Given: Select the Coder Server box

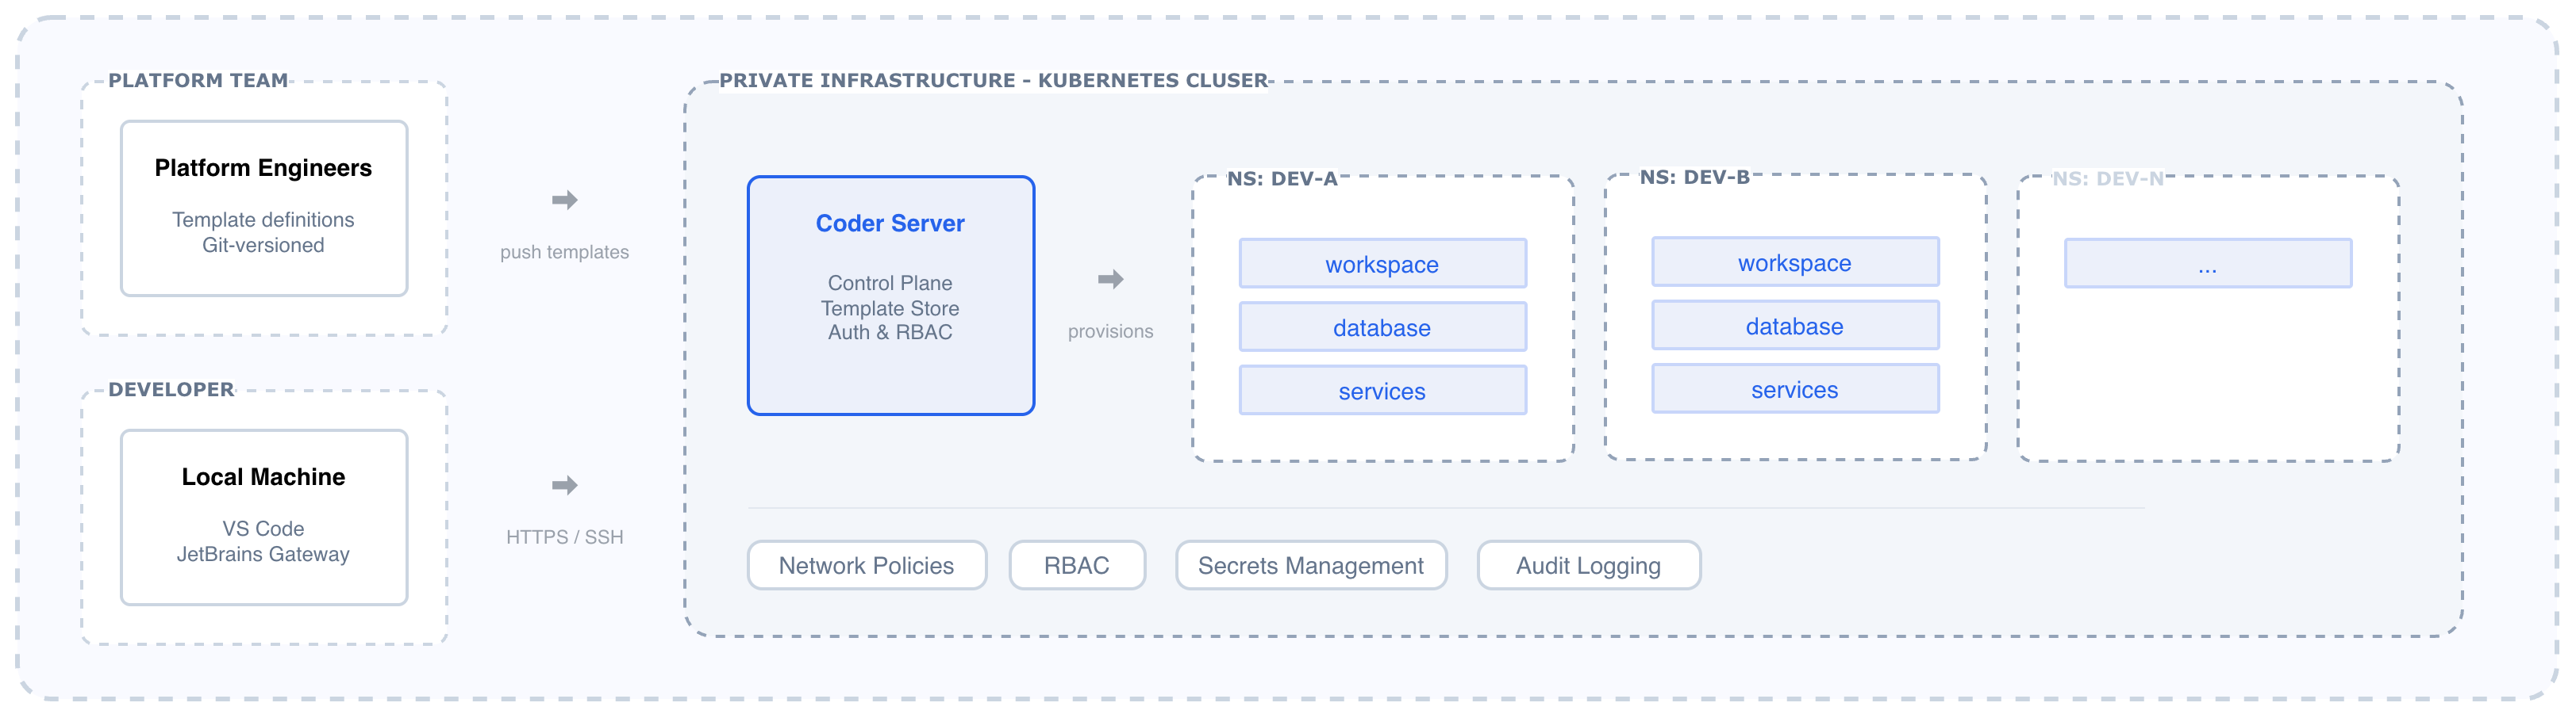Looking at the screenshot, I should (x=890, y=296).
